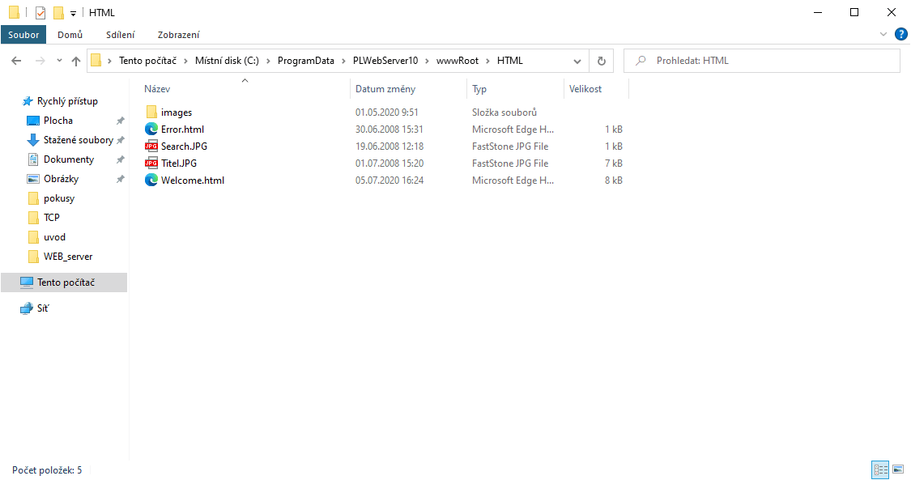Image resolution: width=911 pixels, height=480 pixels.
Task: Open the recent locations dropdown arrow
Action: (x=59, y=61)
